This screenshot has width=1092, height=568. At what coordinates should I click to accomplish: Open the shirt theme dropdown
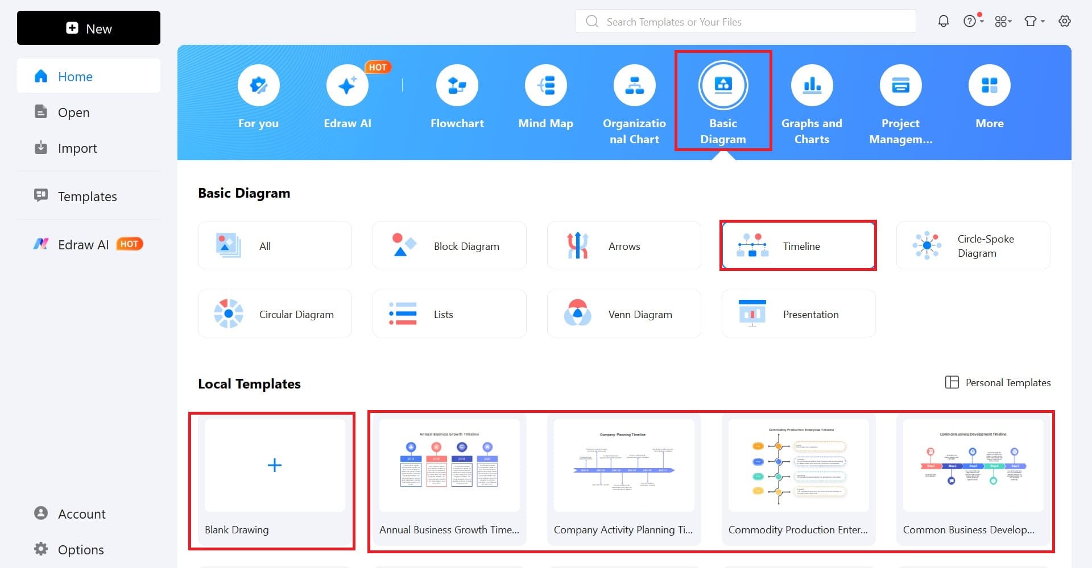[x=1034, y=22]
